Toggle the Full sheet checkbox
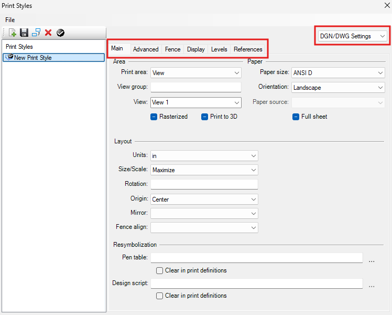Viewport: 392px width, 315px height. click(x=296, y=117)
